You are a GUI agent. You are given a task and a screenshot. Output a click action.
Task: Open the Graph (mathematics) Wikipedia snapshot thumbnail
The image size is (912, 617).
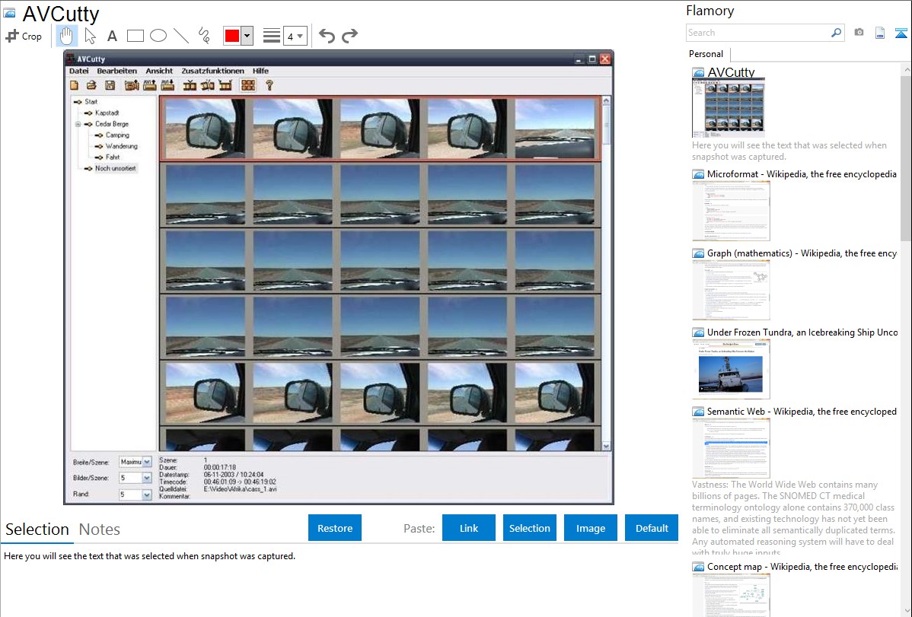(x=731, y=290)
